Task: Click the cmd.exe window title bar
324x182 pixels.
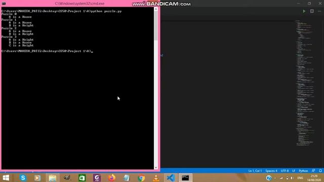Action: (x=79, y=4)
